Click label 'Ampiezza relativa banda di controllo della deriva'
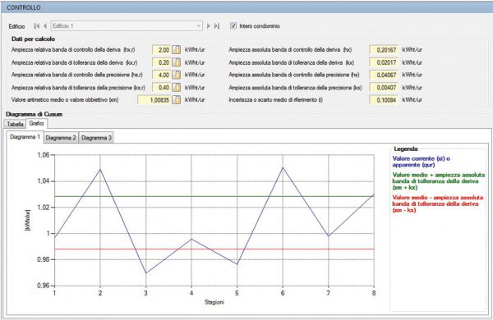 click(x=73, y=49)
